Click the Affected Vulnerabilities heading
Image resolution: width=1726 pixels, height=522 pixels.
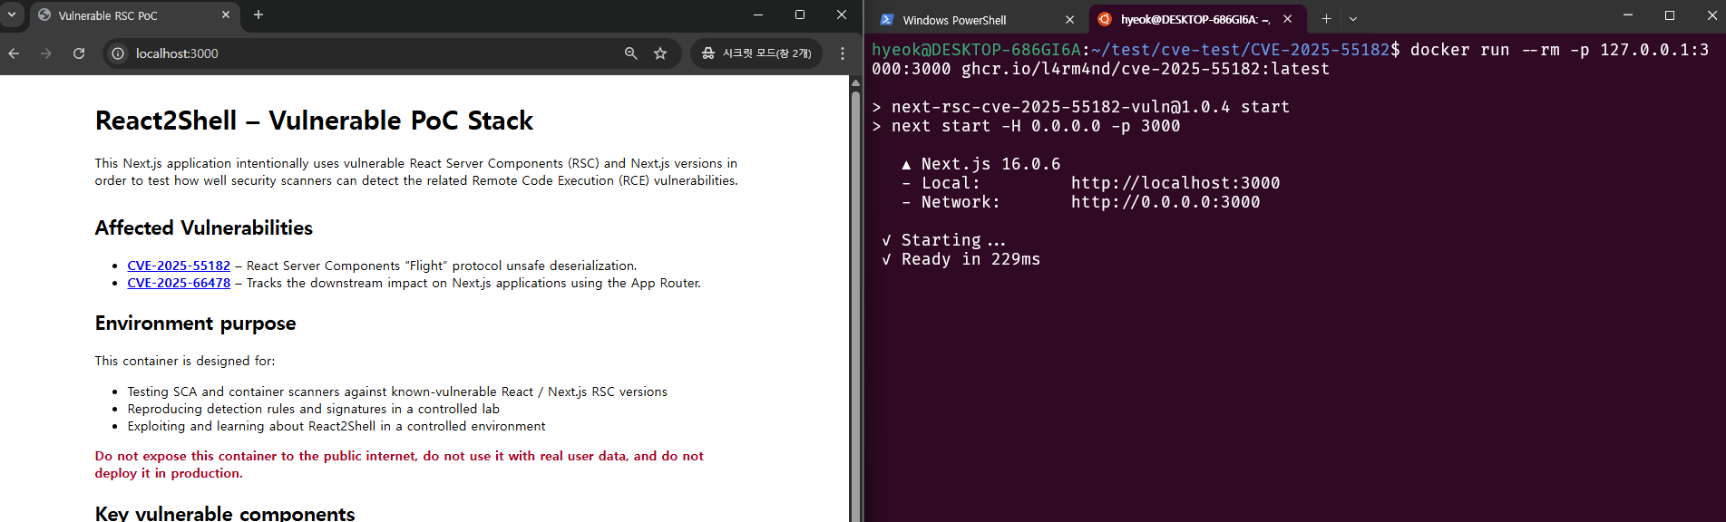204,228
